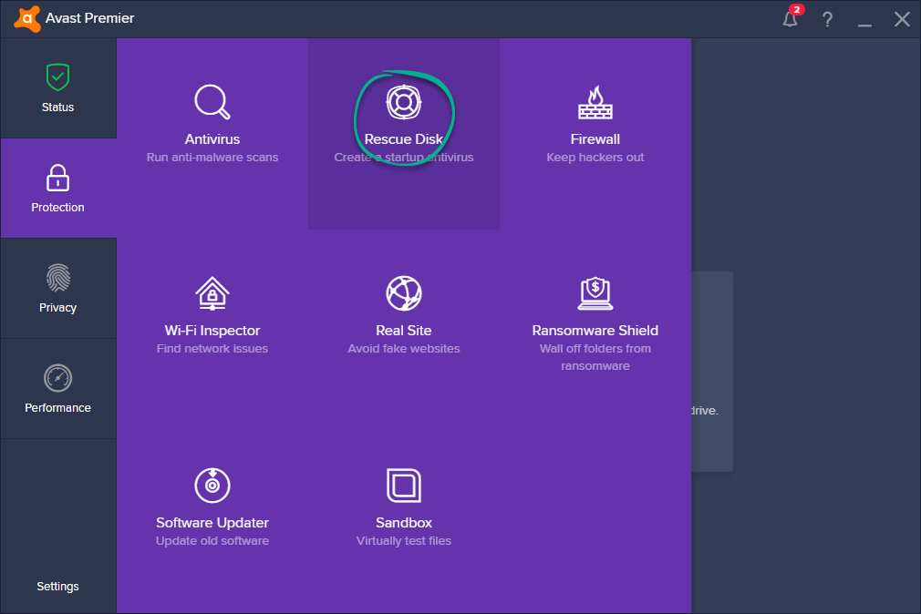Screen dimensions: 921x614
Task: Open Ransomware Shield laptop icon
Action: point(595,293)
